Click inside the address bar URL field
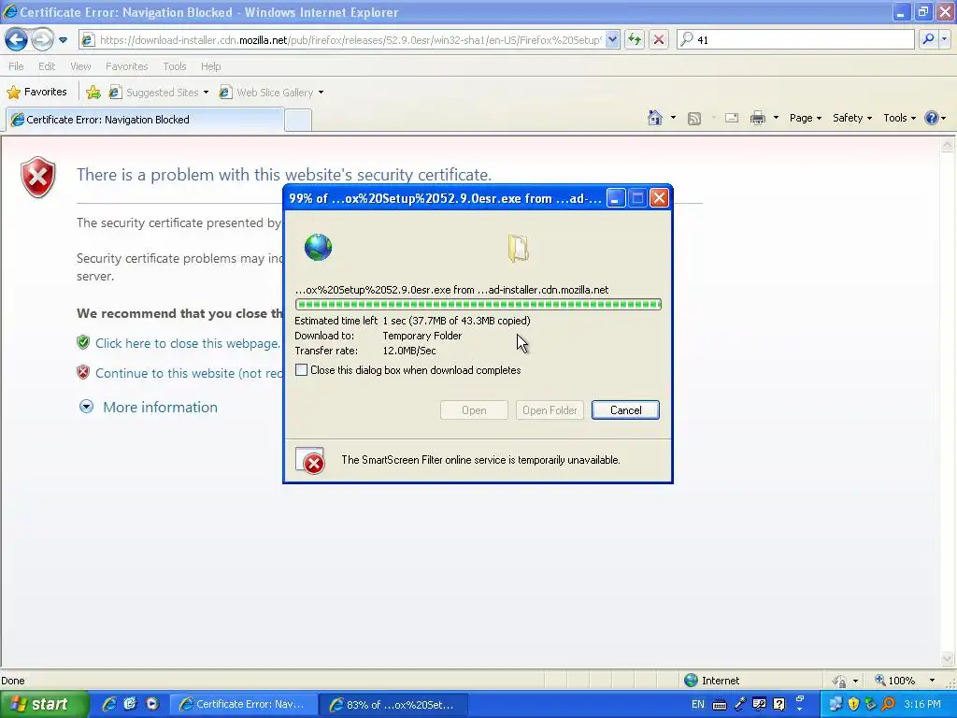 (x=350, y=39)
